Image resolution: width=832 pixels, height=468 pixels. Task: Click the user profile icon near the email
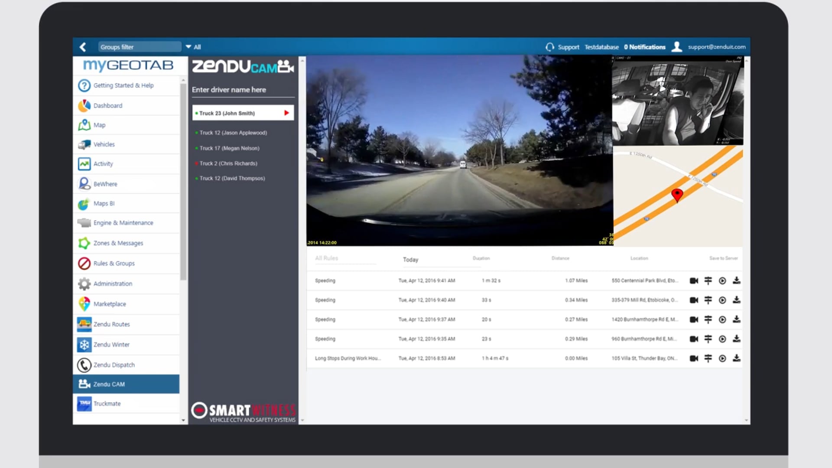676,47
